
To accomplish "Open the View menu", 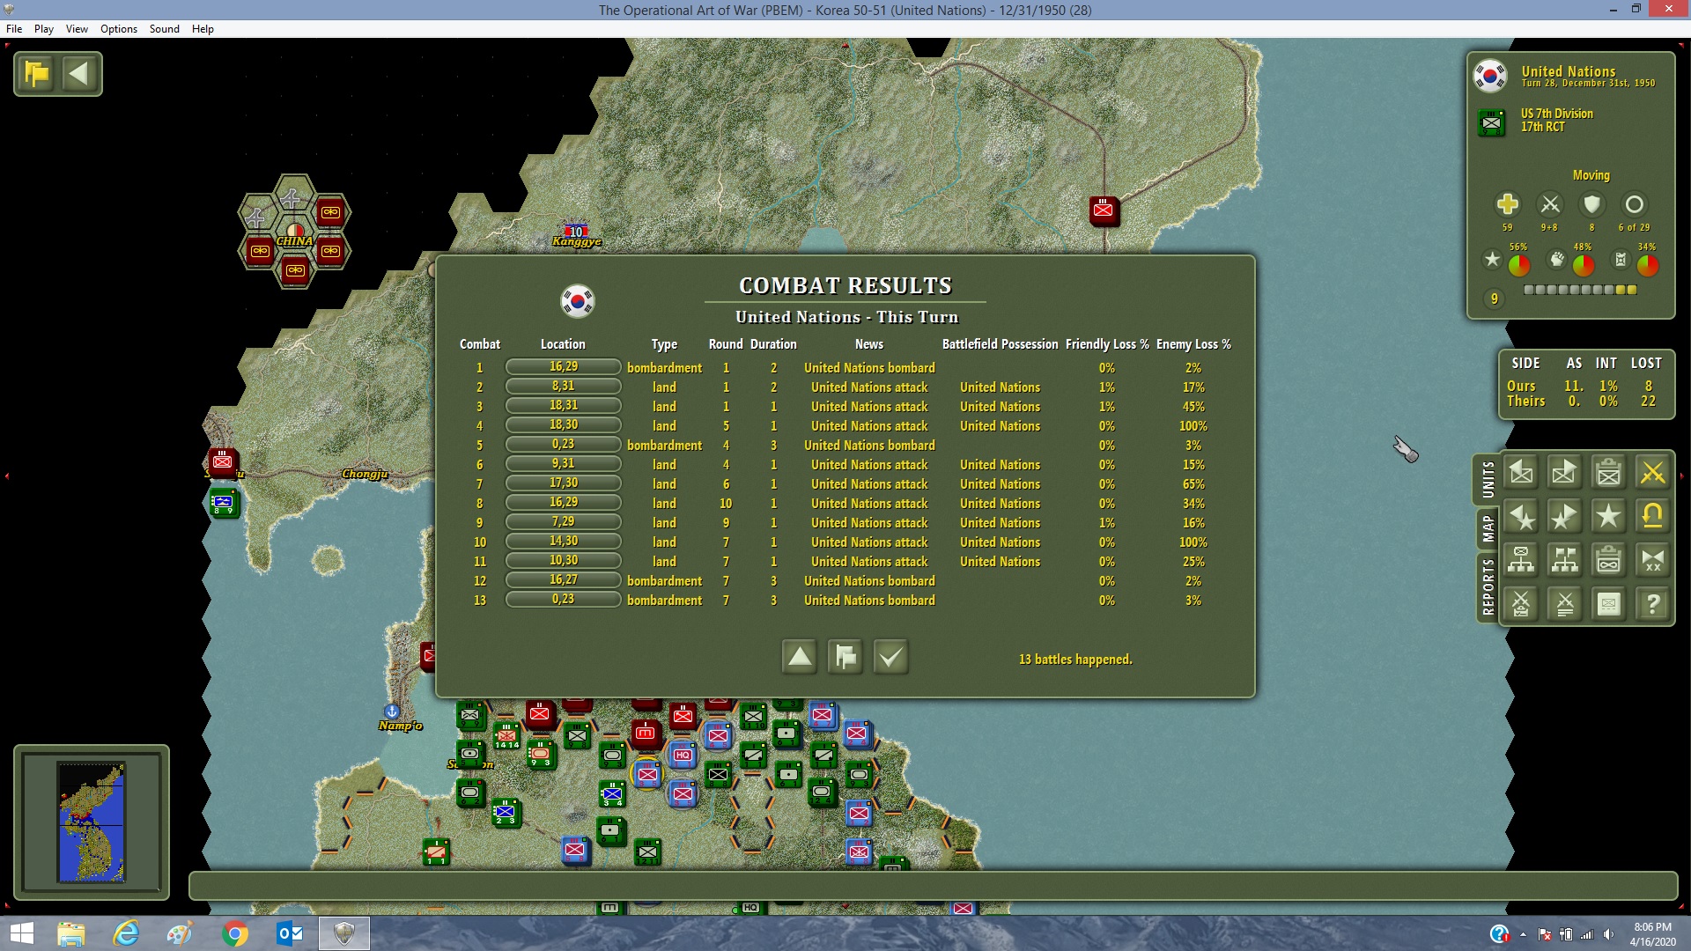I will point(77,29).
